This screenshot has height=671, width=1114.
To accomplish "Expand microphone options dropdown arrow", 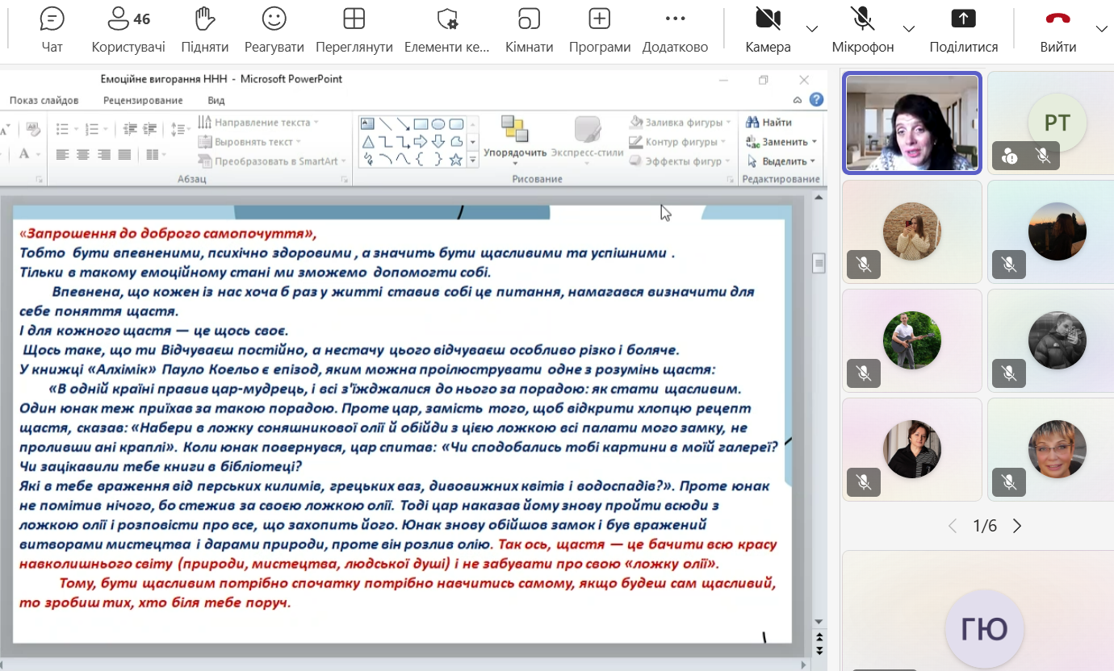I will click(x=909, y=29).
